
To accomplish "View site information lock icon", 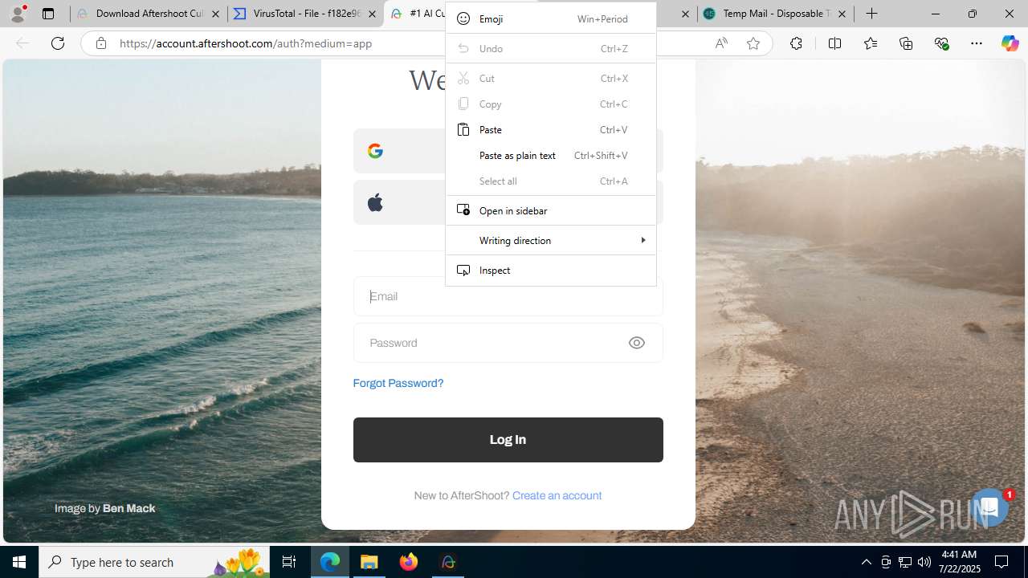I will pyautogui.click(x=101, y=43).
